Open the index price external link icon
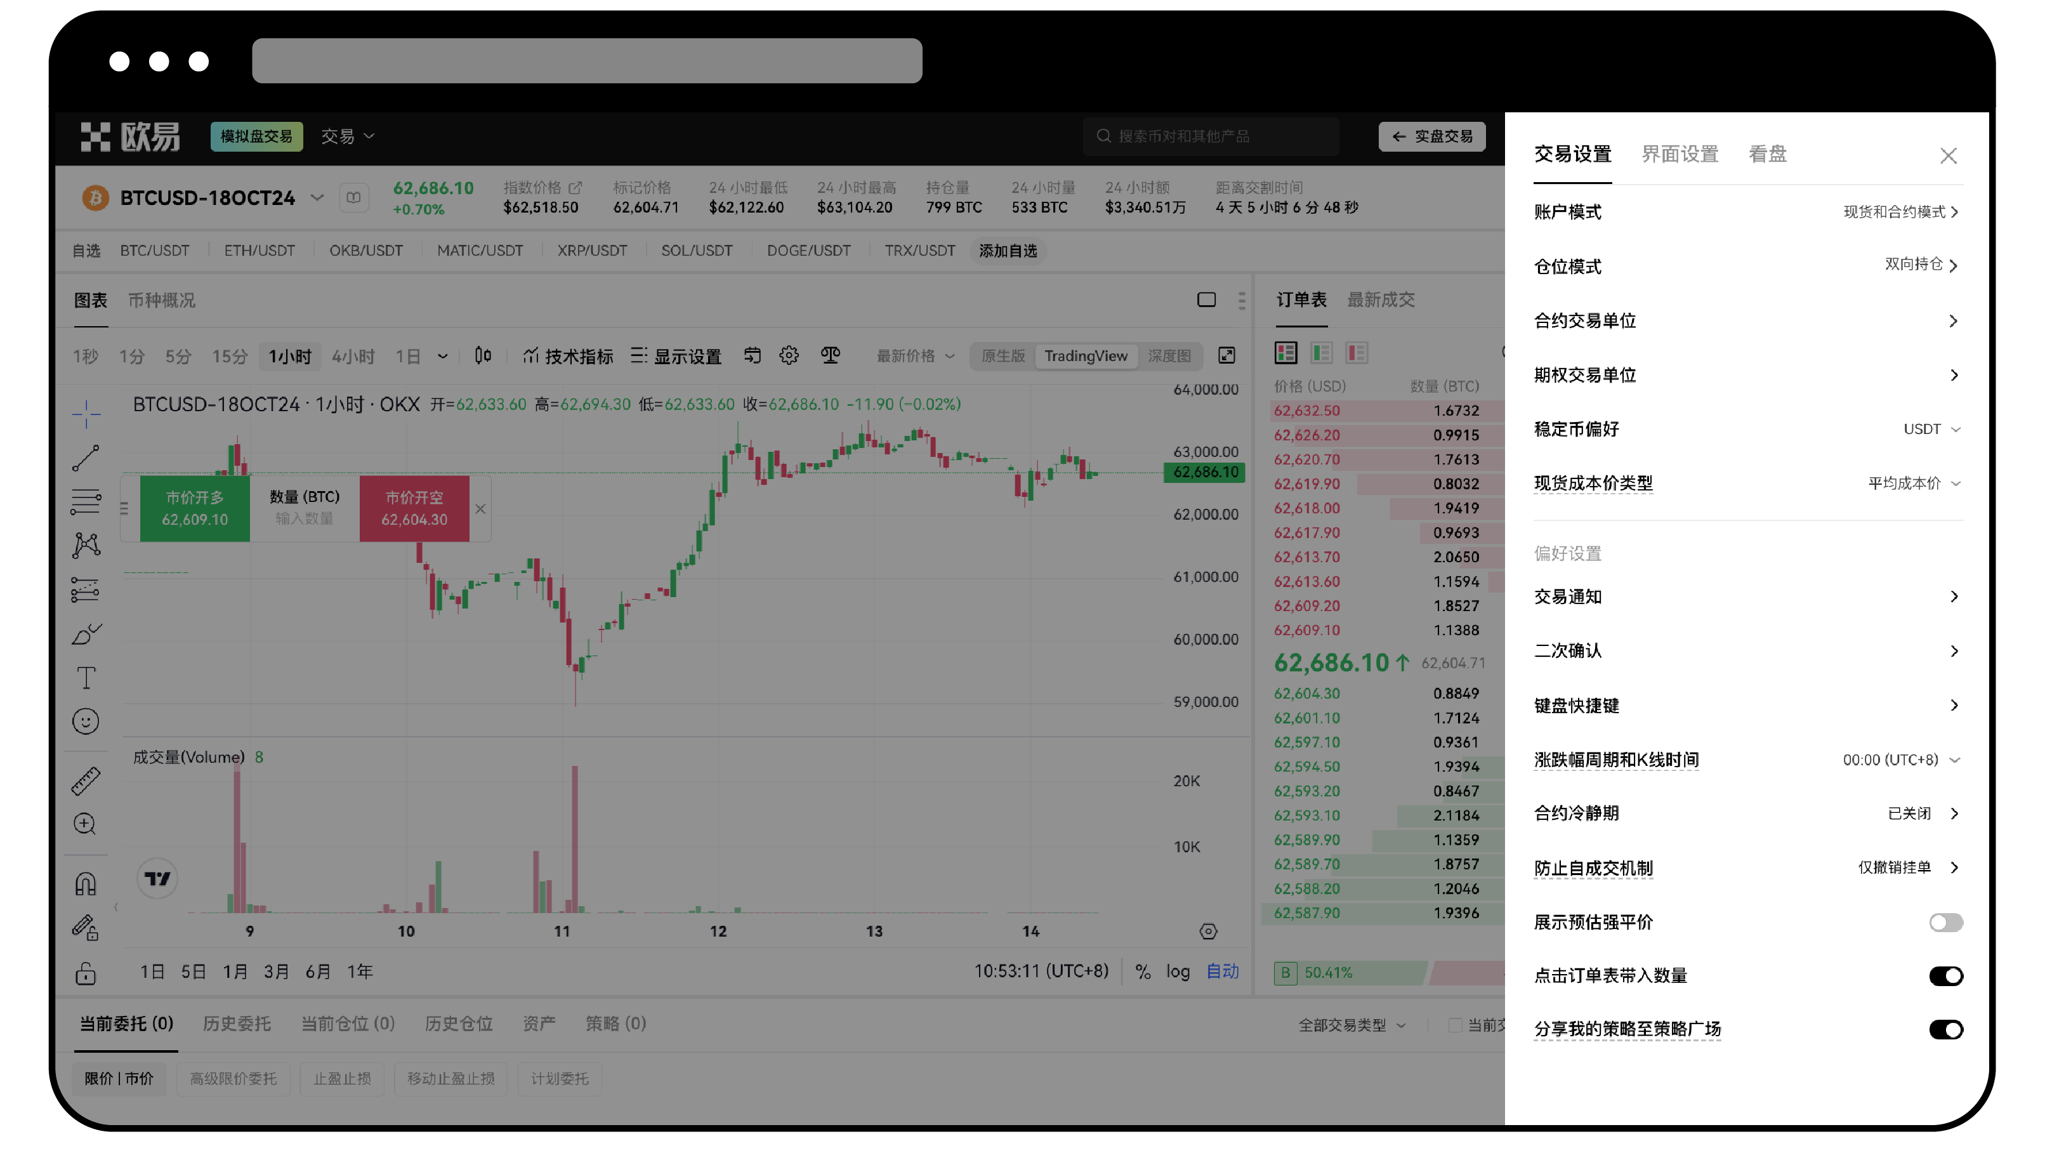The image size is (2045, 1153). pyautogui.click(x=575, y=187)
